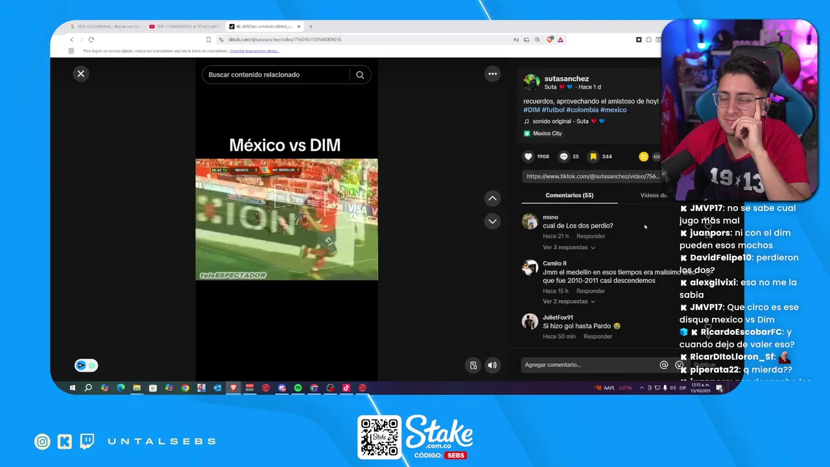Click the TikTok URL in the address bar
The image size is (830, 467).
point(285,40)
